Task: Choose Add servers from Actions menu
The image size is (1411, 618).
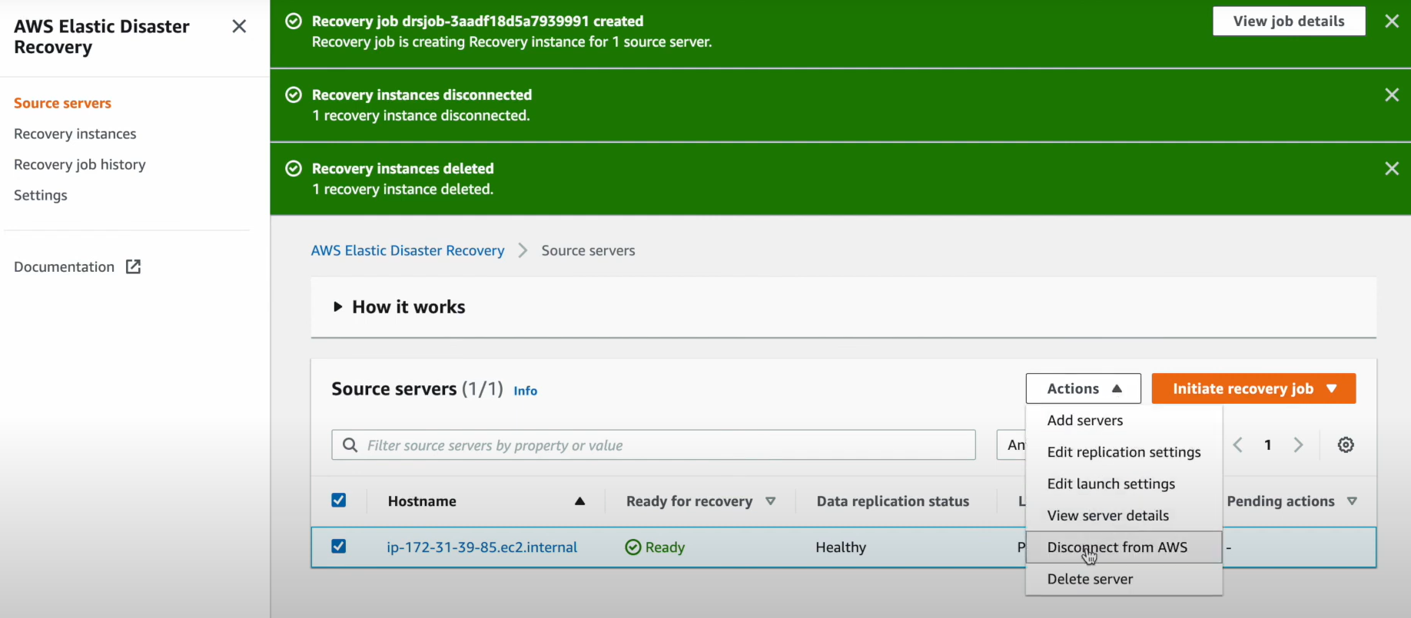Action: click(1124, 421)
